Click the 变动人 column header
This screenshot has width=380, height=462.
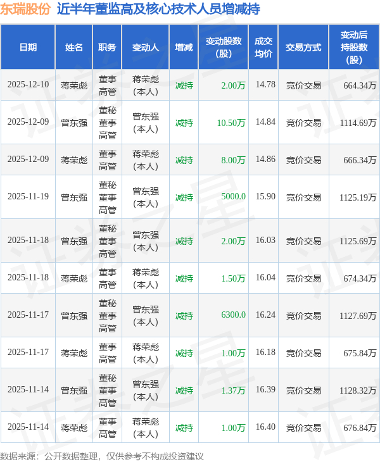(x=145, y=47)
